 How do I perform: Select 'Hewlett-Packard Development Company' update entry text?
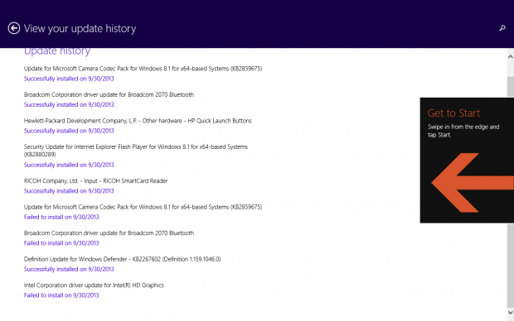138,121
